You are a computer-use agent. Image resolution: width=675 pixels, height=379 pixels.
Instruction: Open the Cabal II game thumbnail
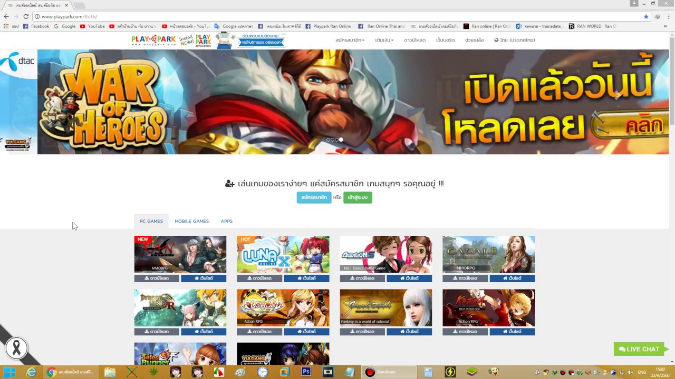coord(489,254)
